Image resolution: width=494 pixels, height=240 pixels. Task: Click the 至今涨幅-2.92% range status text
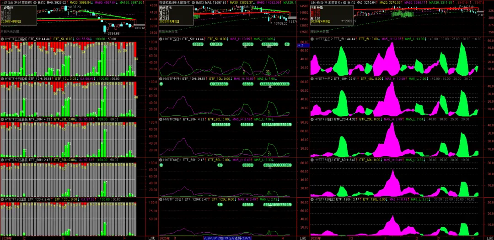click(239, 238)
